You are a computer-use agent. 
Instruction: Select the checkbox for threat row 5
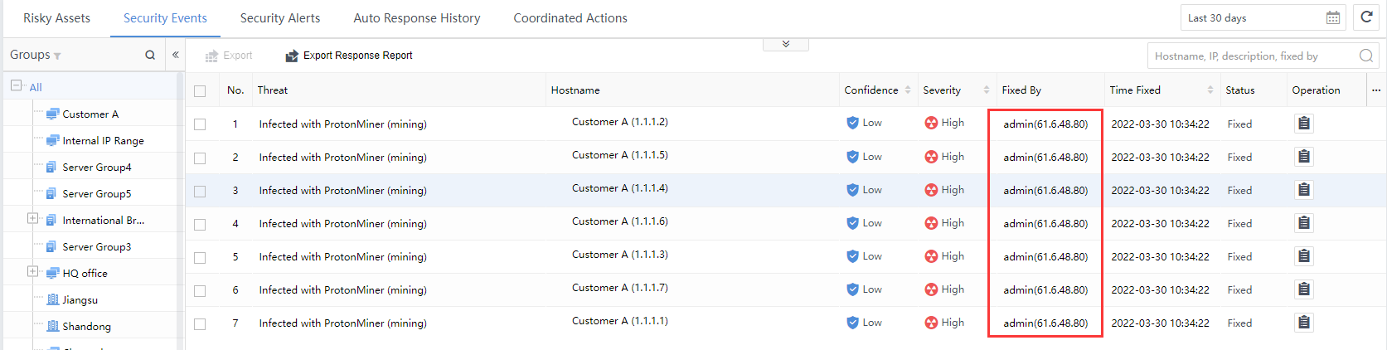tap(200, 257)
